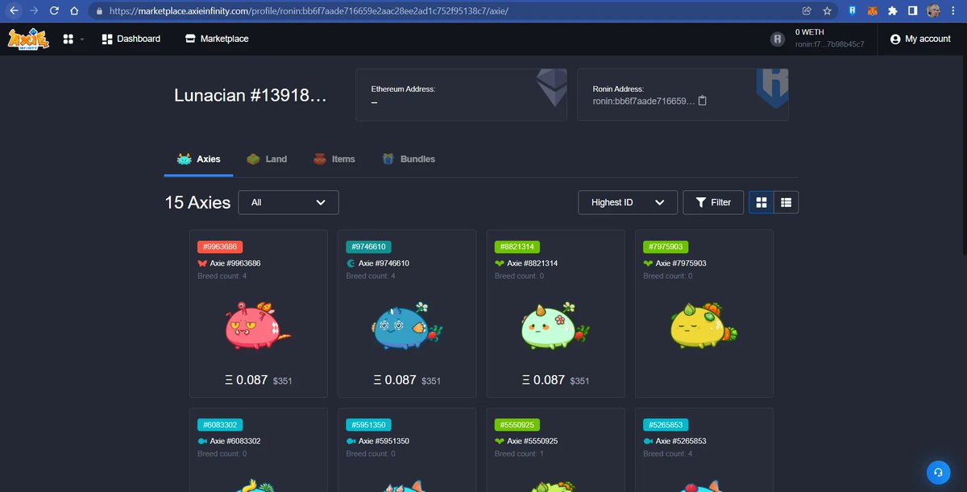
Task: Open the Chrome three-dot menu
Action: (954, 11)
